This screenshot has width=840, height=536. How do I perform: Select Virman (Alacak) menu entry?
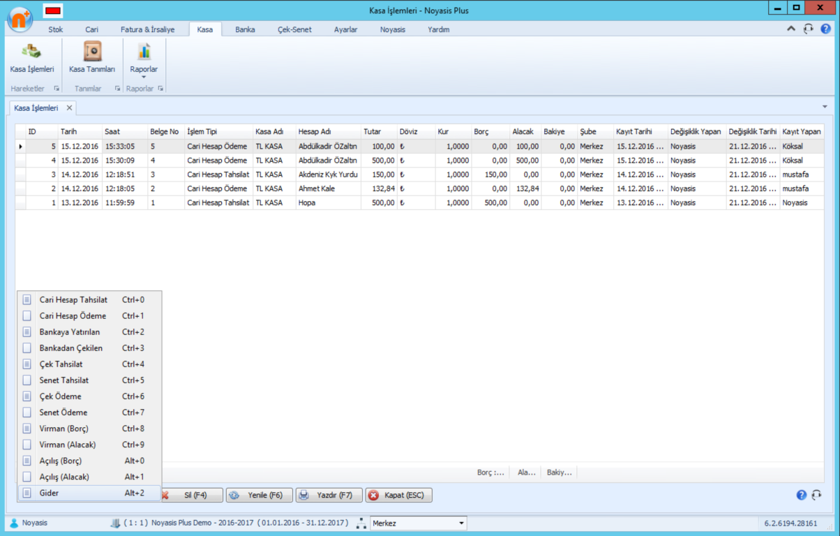coord(89,445)
